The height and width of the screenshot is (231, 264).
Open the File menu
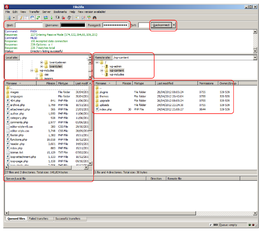coord(8,12)
